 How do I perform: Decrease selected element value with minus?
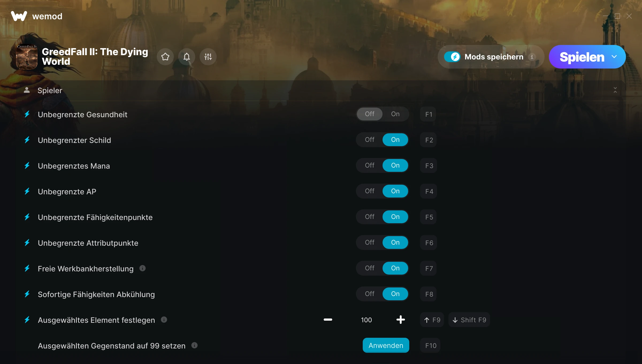tap(328, 320)
